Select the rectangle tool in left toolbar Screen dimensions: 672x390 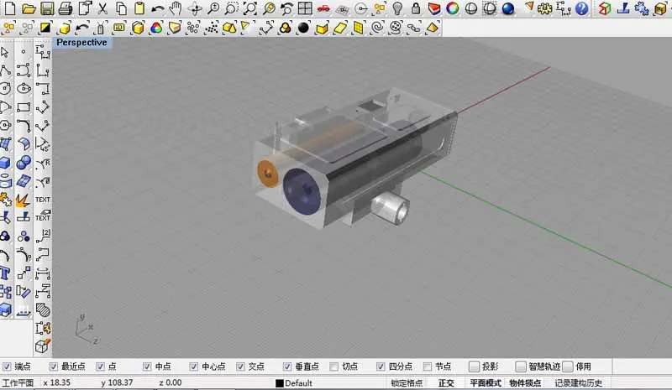coord(24,107)
